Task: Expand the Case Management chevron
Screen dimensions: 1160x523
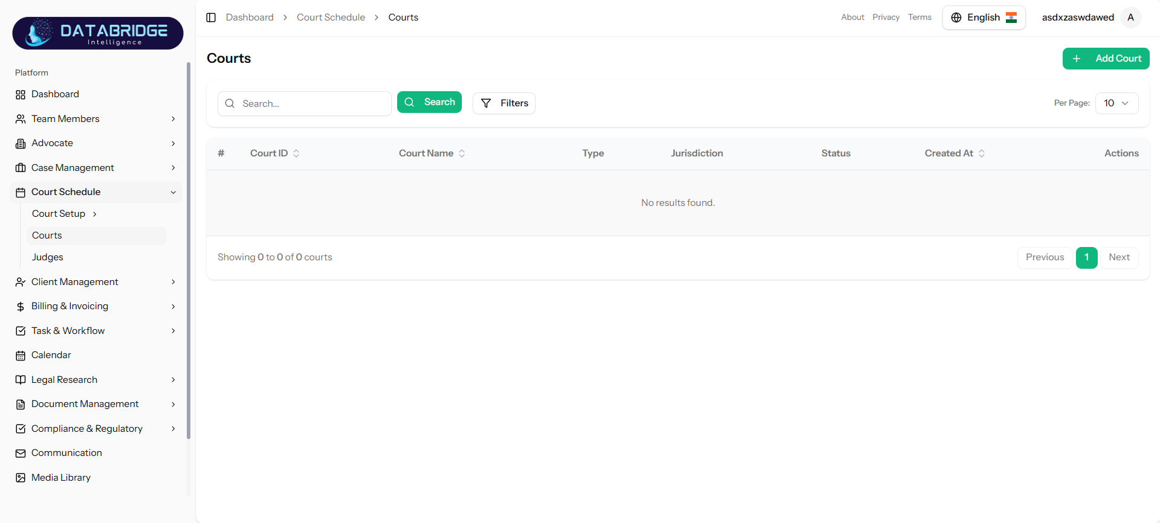Action: 173,168
